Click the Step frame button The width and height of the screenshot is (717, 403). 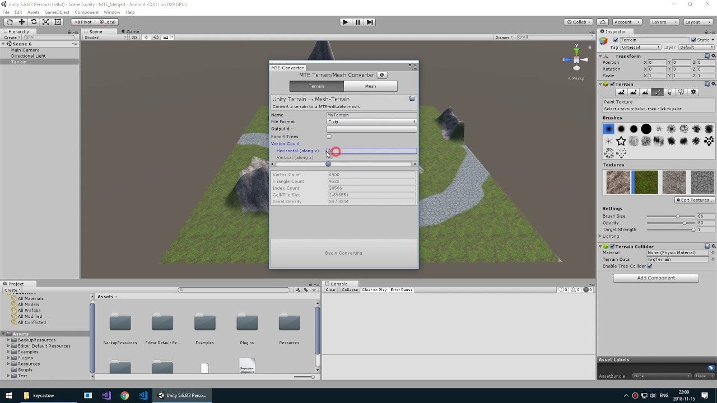(370, 22)
